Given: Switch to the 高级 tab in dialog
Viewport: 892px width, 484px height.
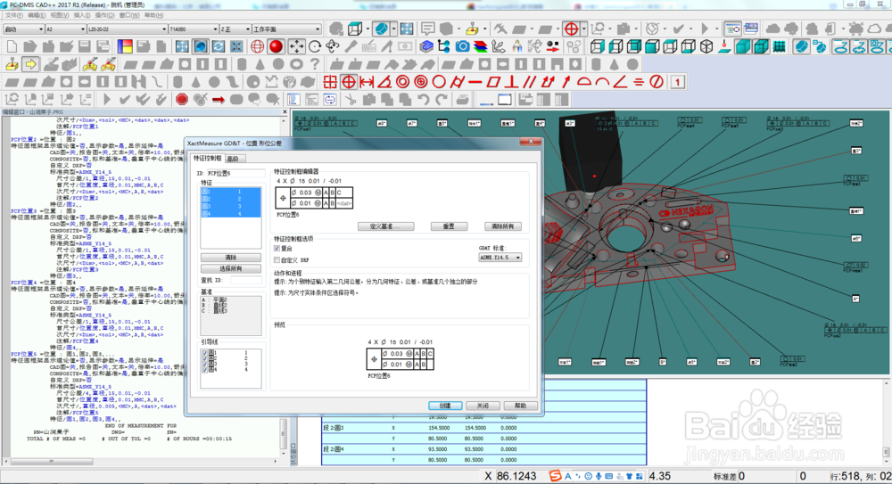Looking at the screenshot, I should (x=233, y=159).
